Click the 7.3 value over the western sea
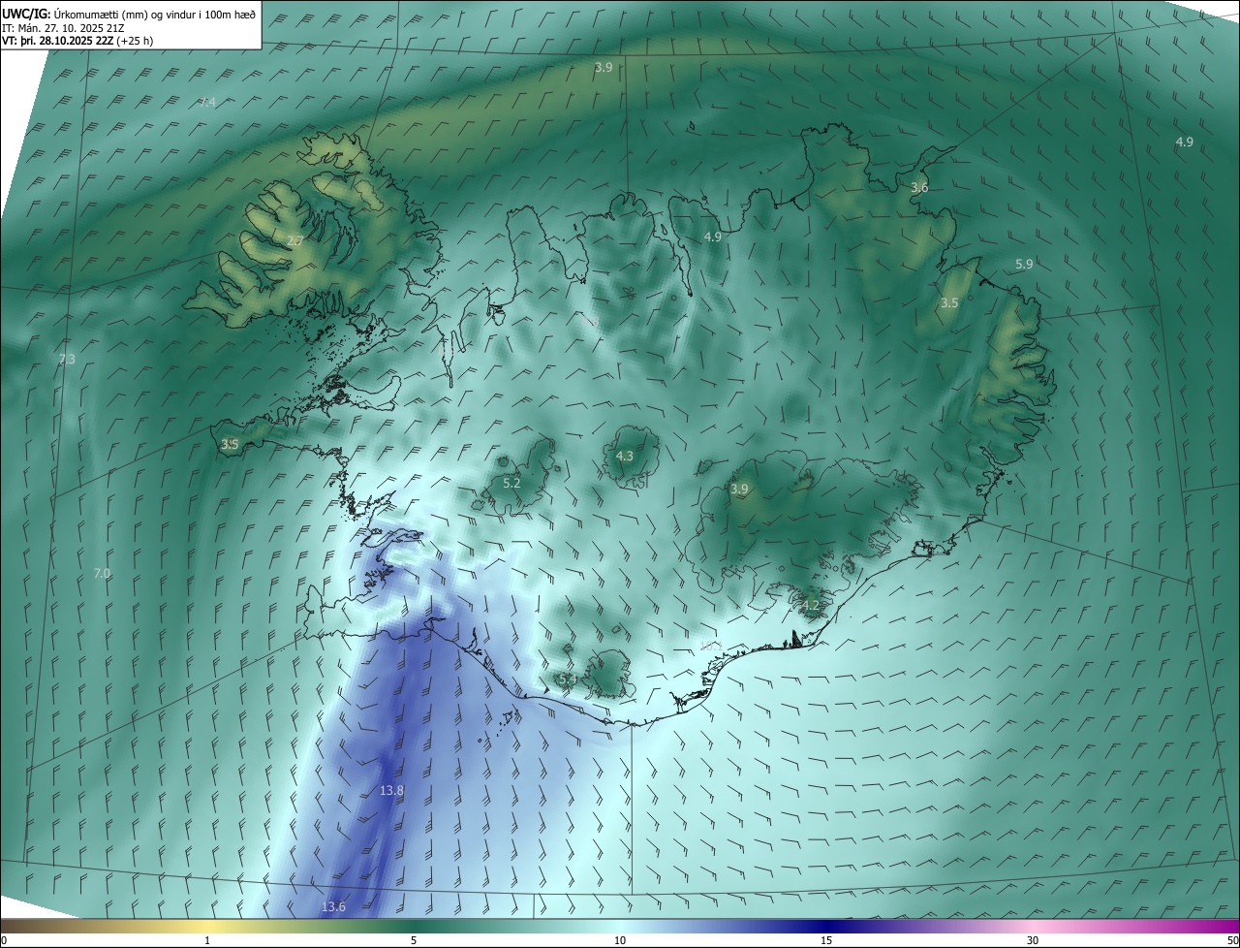The width and height of the screenshot is (1240, 948). (67, 360)
